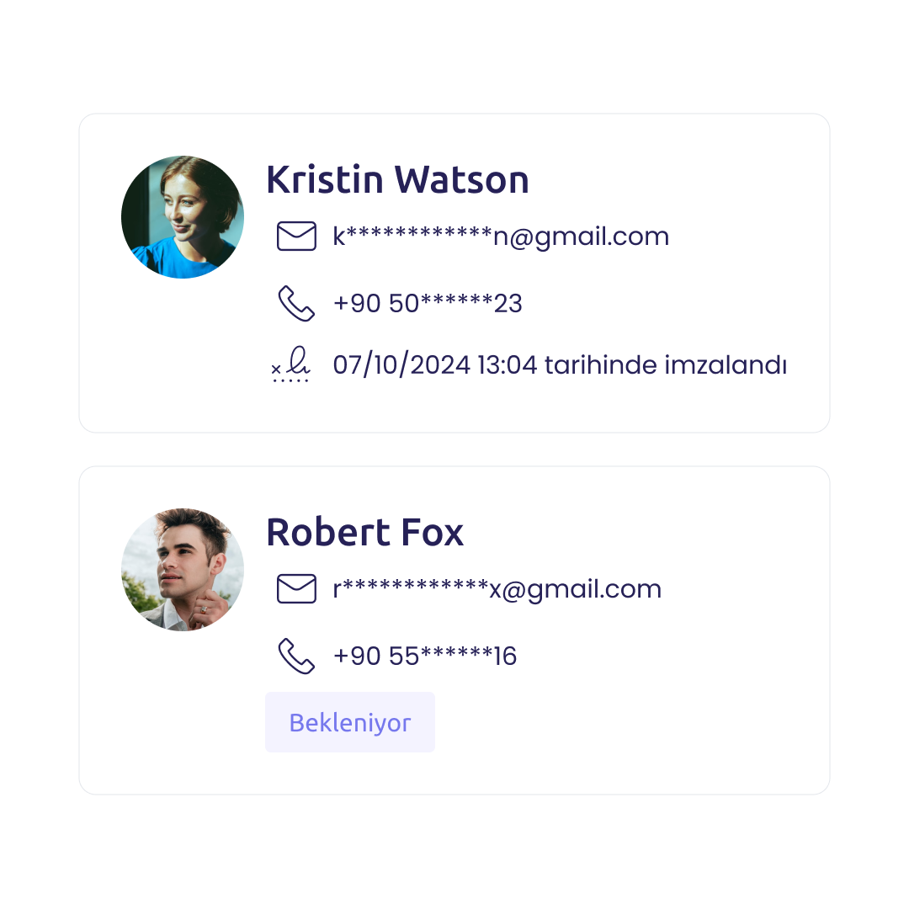
Task: Click the phone number ending in 23
Action: coord(428,303)
